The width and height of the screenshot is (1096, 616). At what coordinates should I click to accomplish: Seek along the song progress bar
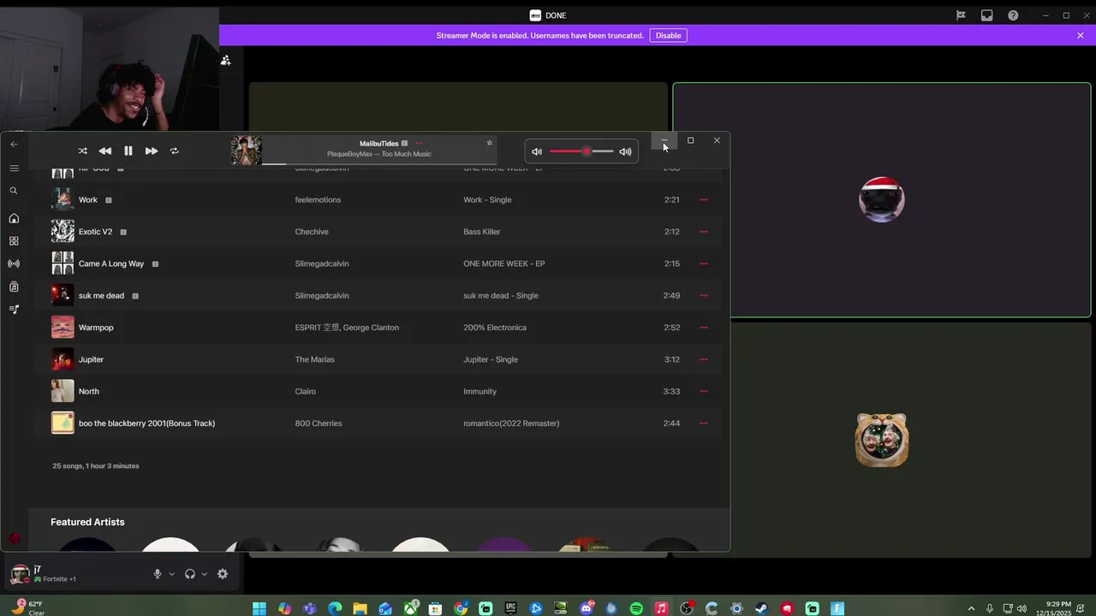(x=378, y=163)
